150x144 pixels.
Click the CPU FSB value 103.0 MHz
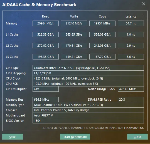(88, 84)
